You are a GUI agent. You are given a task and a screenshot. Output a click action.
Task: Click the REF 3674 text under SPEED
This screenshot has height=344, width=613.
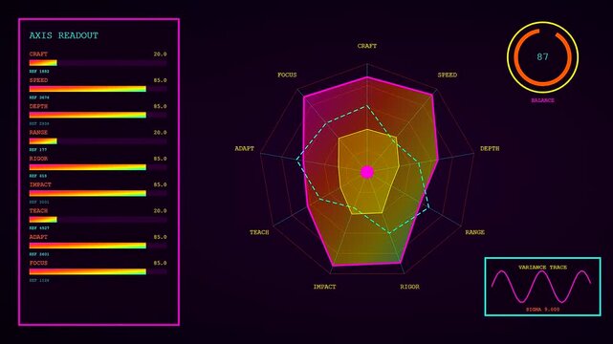coord(39,97)
